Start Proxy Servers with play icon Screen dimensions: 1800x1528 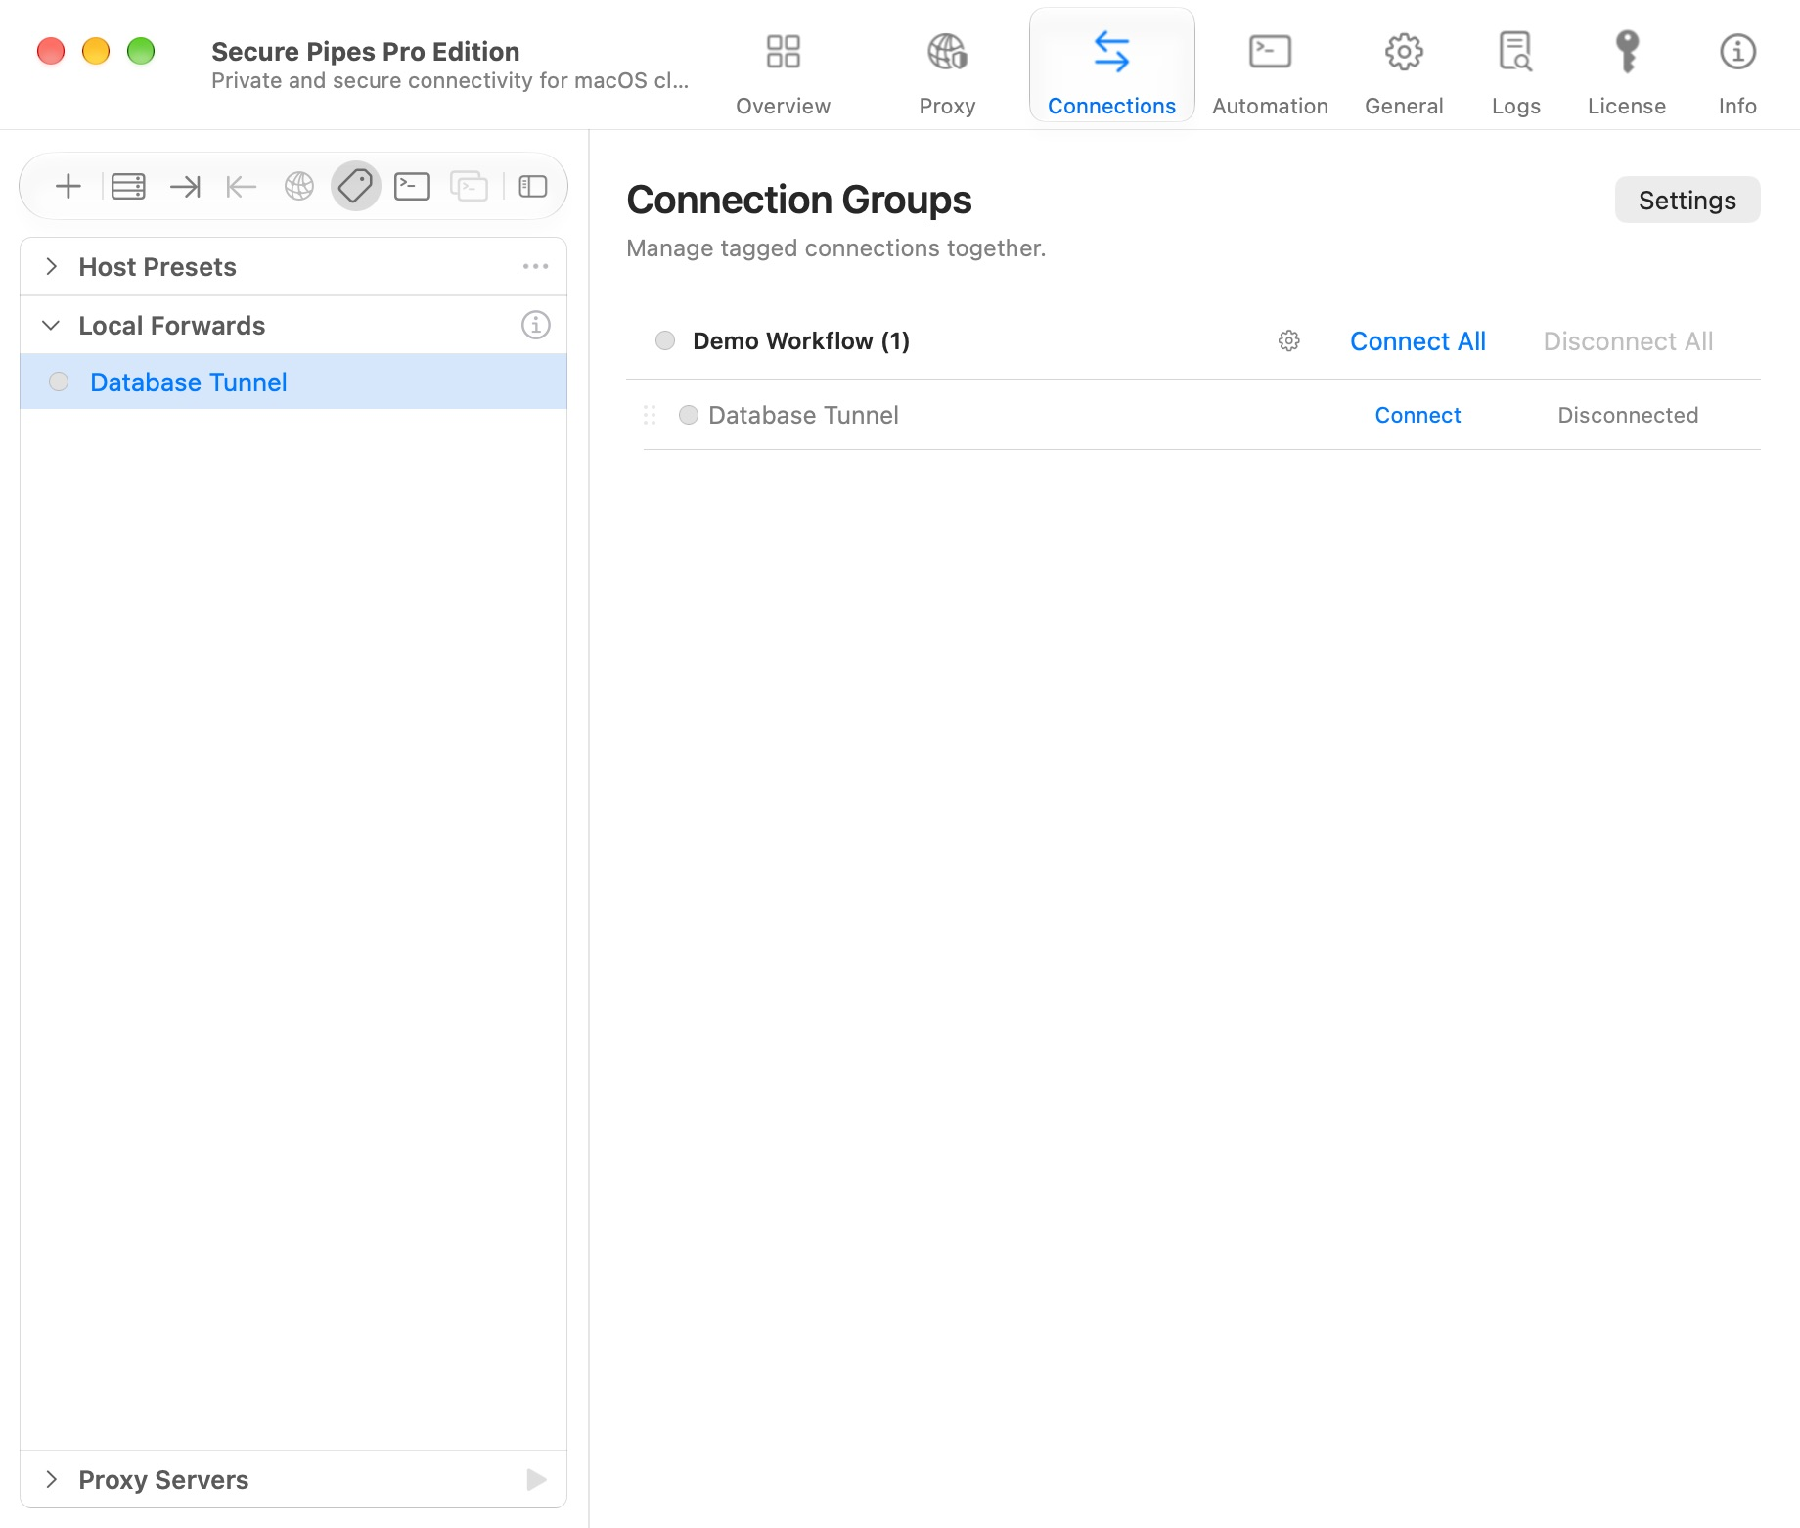[x=536, y=1479]
